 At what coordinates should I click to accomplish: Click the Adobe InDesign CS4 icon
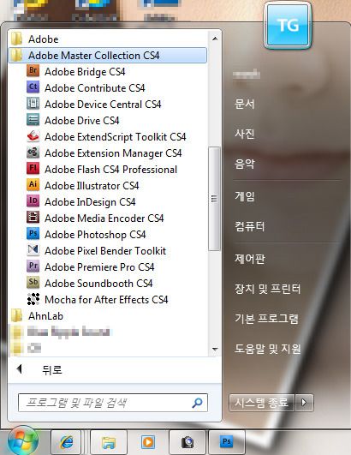tap(33, 201)
